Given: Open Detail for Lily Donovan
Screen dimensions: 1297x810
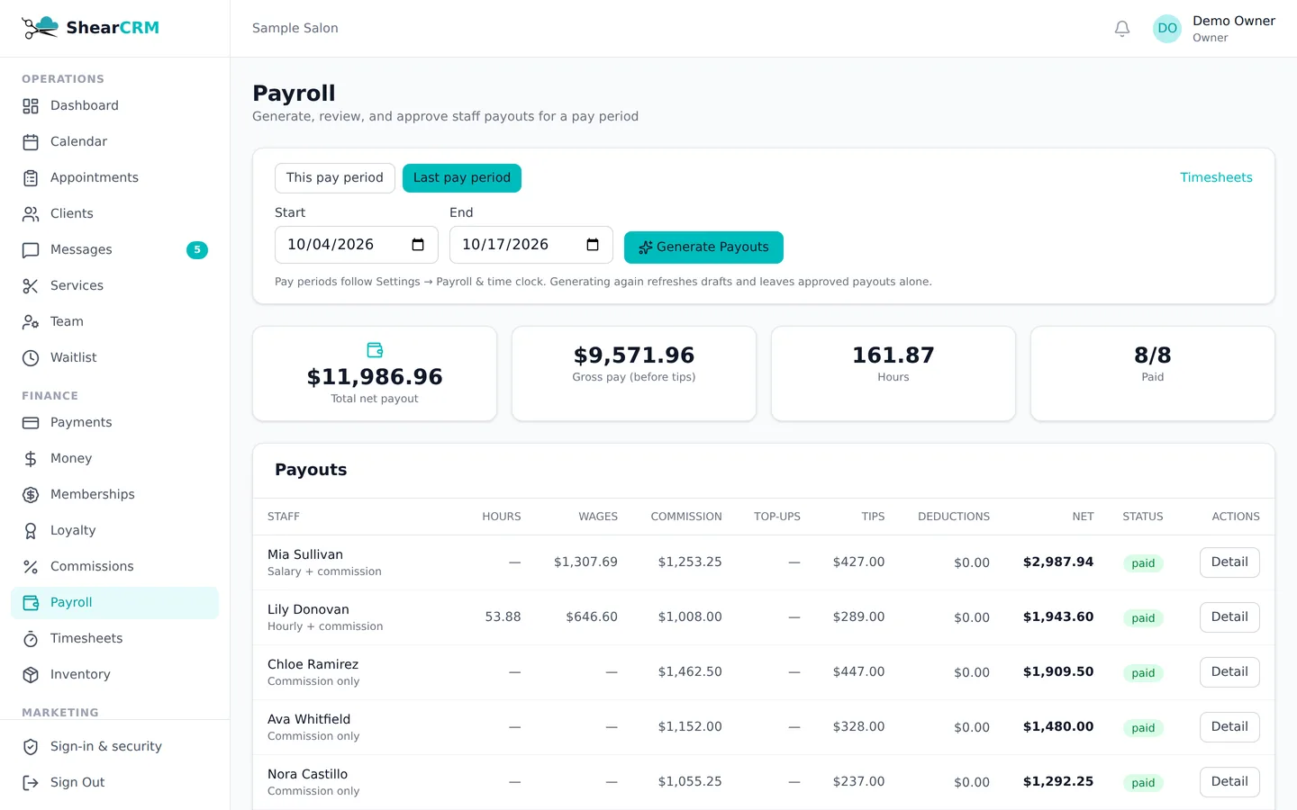Looking at the screenshot, I should pos(1229,617).
